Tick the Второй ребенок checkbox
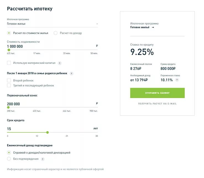Screen dimensions: 204x178 (9, 80)
